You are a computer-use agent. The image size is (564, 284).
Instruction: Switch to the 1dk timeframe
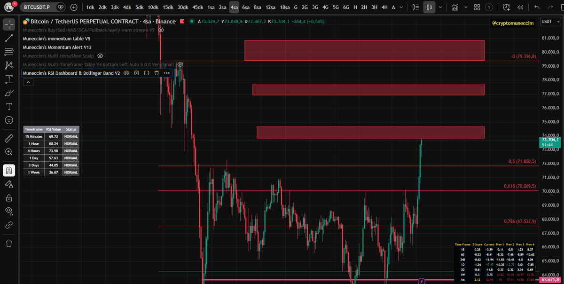pyautogui.click(x=90, y=8)
